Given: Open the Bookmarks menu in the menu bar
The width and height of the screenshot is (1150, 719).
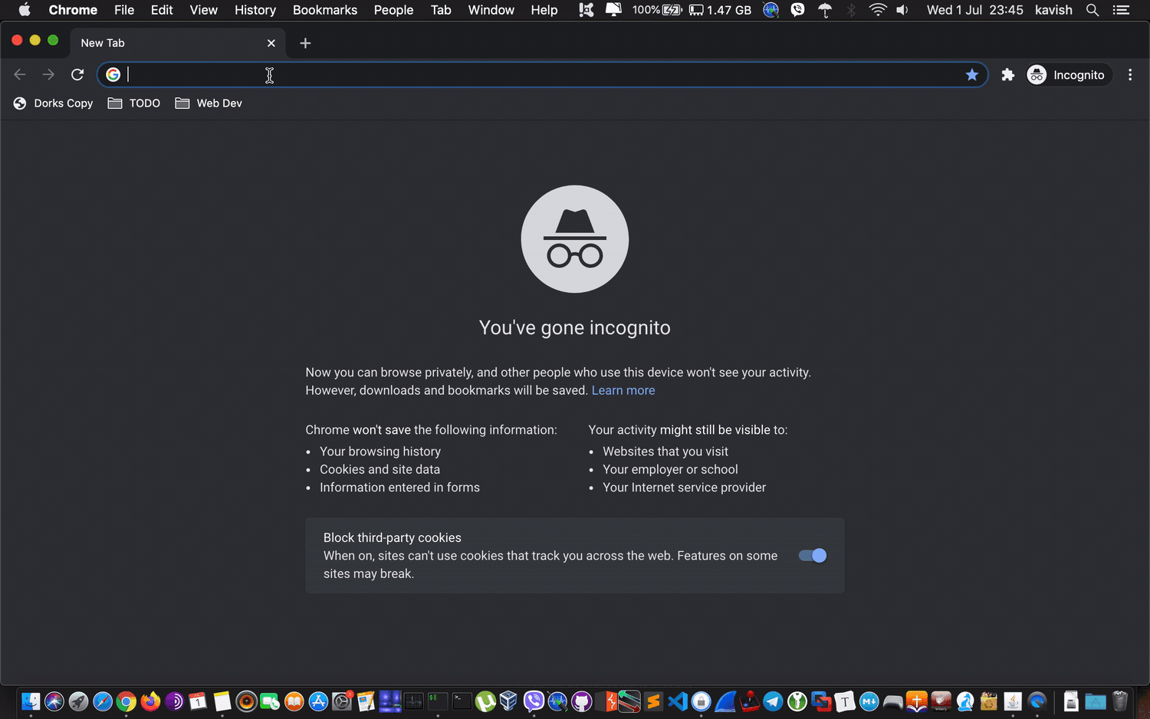Looking at the screenshot, I should [x=324, y=10].
